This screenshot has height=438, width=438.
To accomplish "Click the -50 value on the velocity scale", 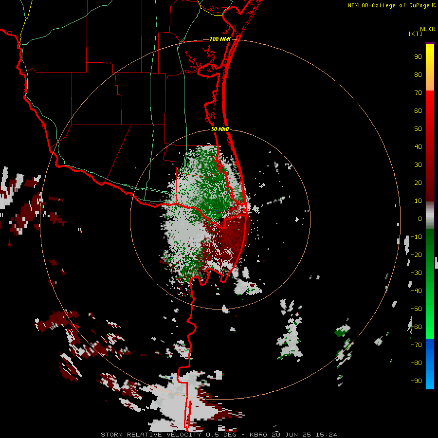I will click(416, 309).
